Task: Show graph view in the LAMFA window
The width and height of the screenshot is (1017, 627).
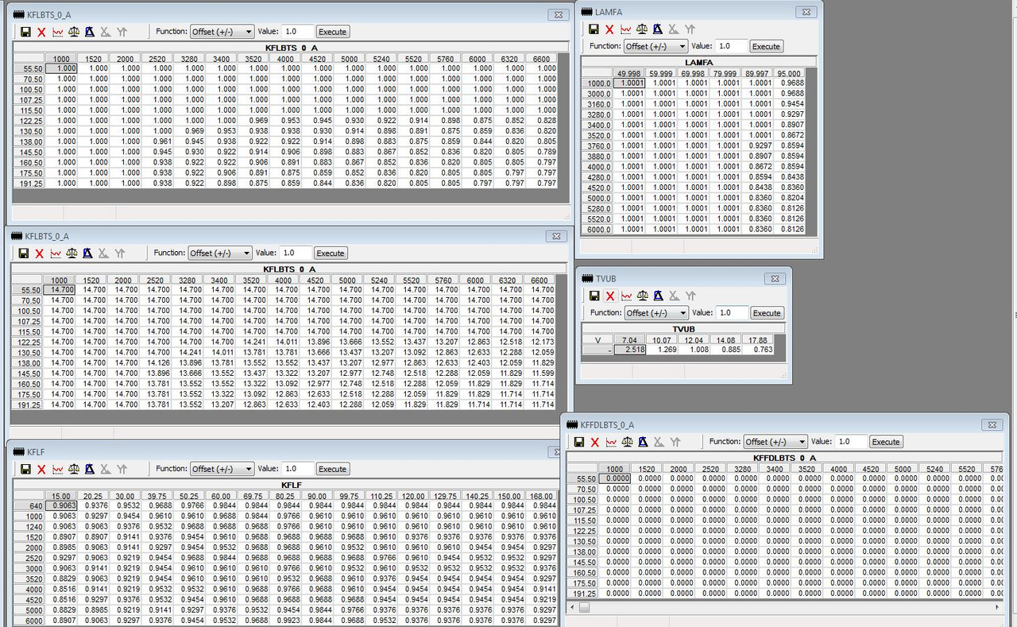Action: click(625, 29)
